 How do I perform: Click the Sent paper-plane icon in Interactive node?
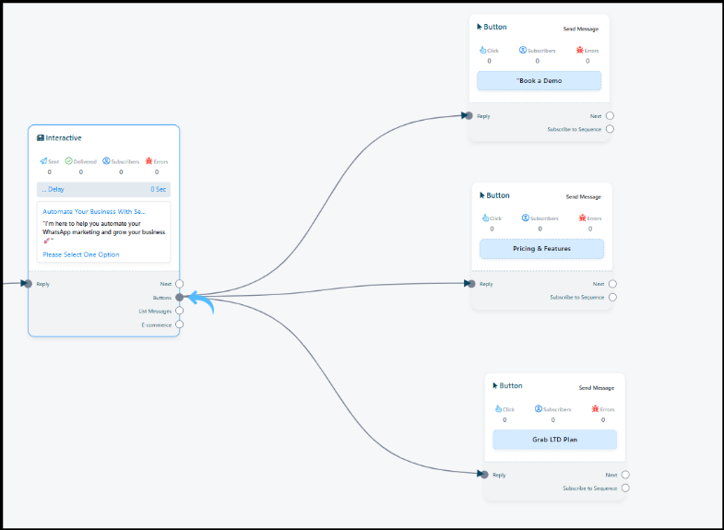[x=43, y=161]
